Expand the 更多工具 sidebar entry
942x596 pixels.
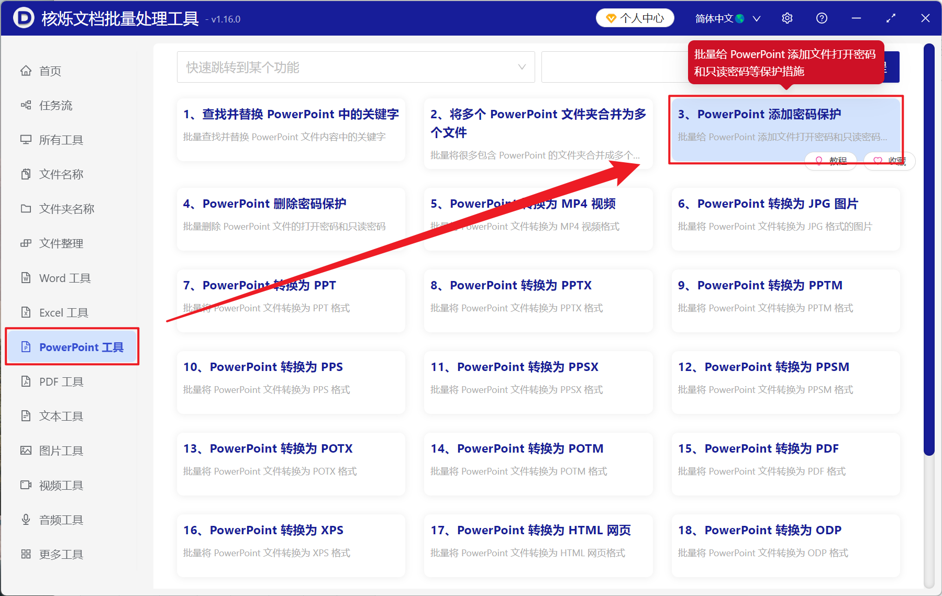pos(61,554)
